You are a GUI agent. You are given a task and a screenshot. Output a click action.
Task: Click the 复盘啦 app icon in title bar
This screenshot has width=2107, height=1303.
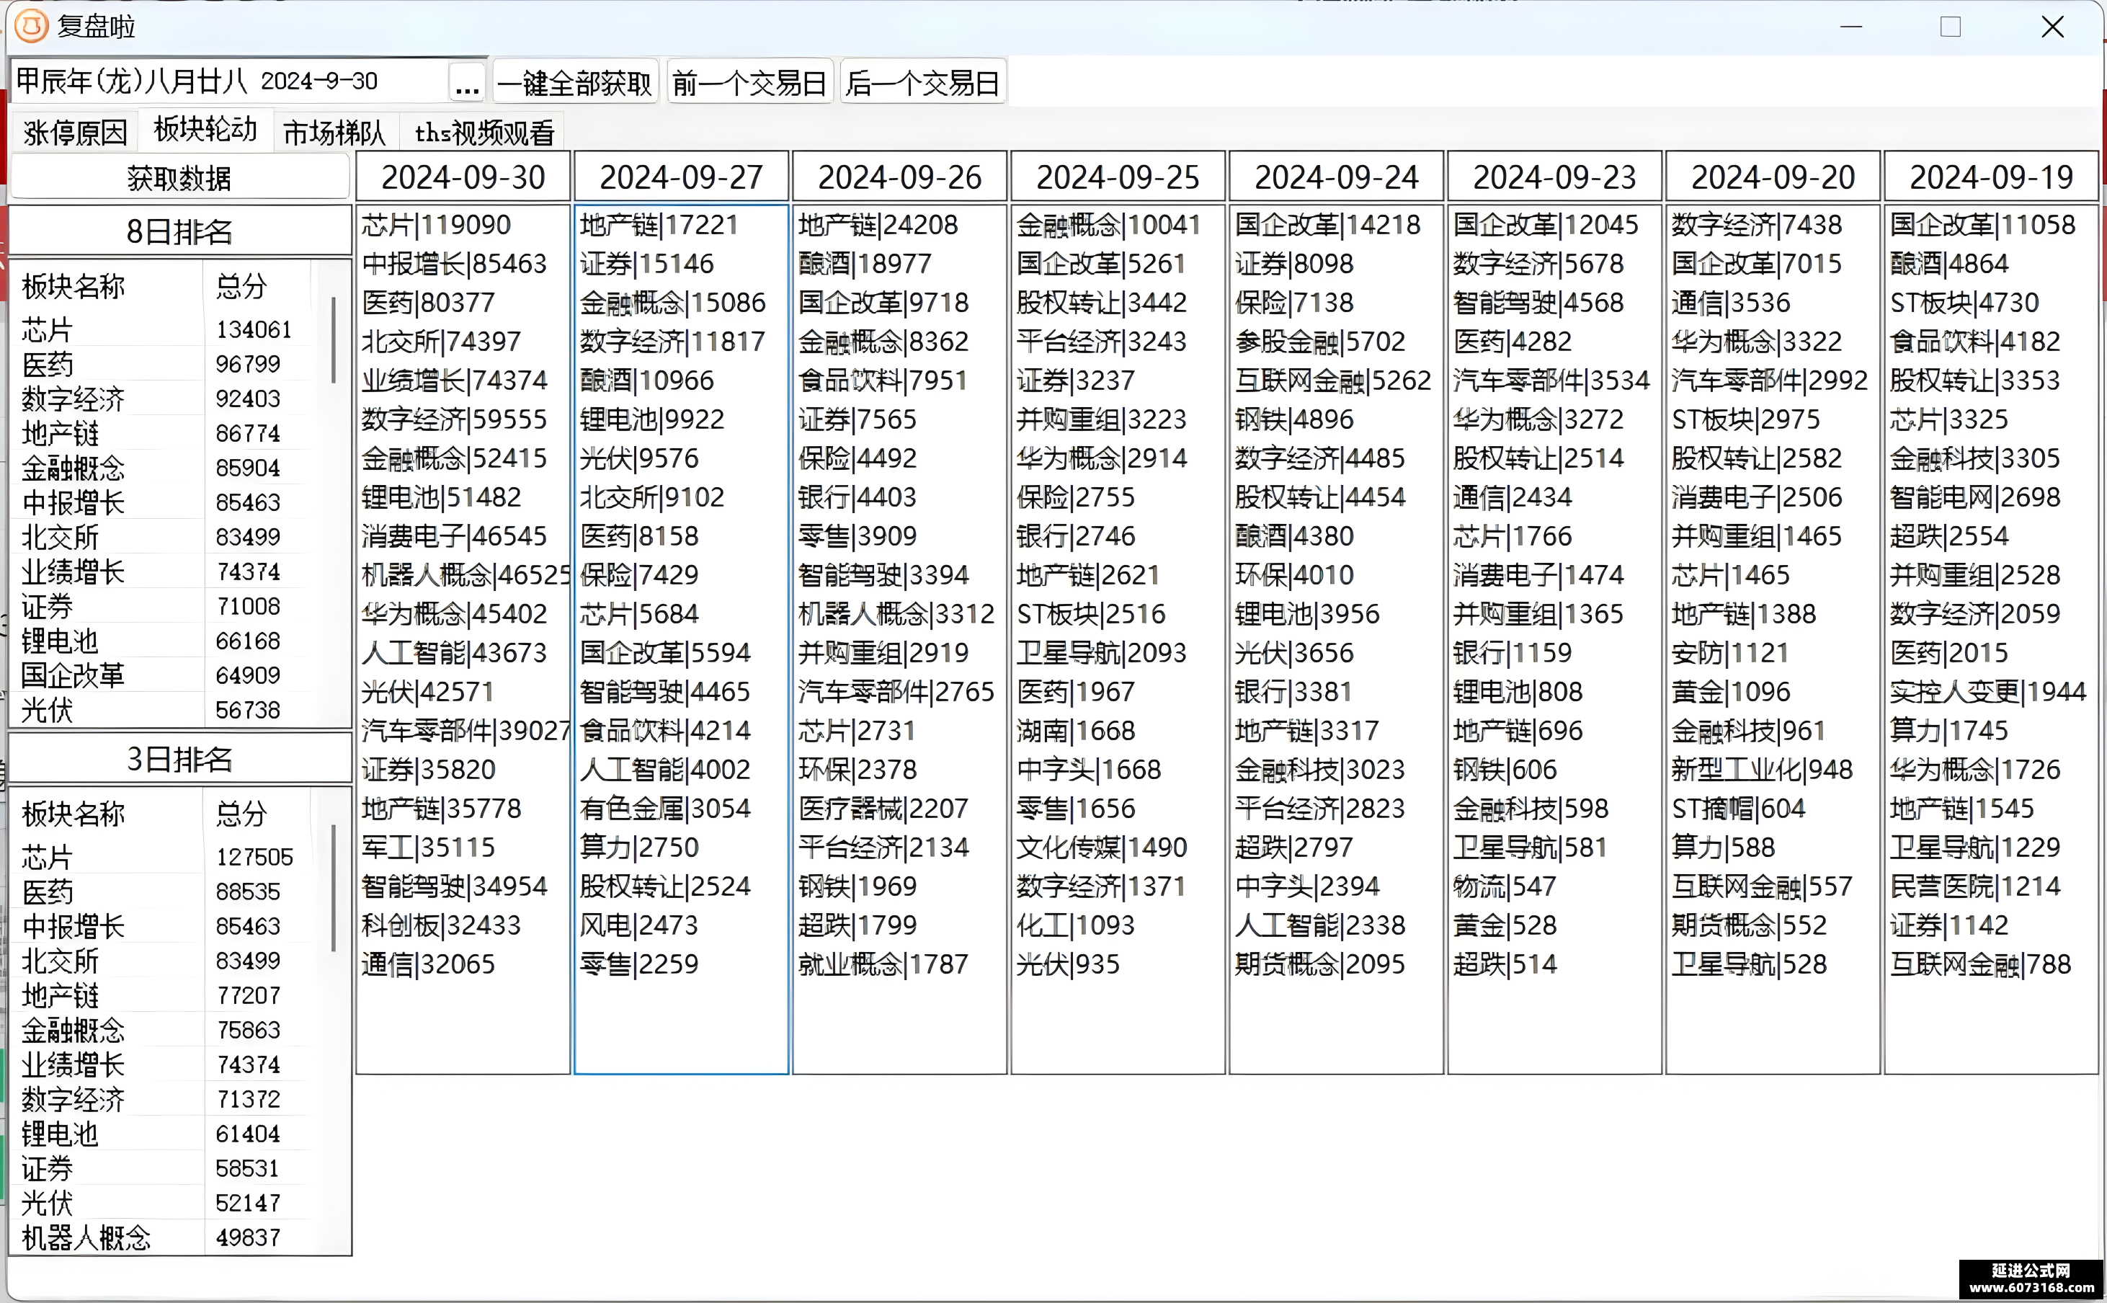[x=31, y=26]
